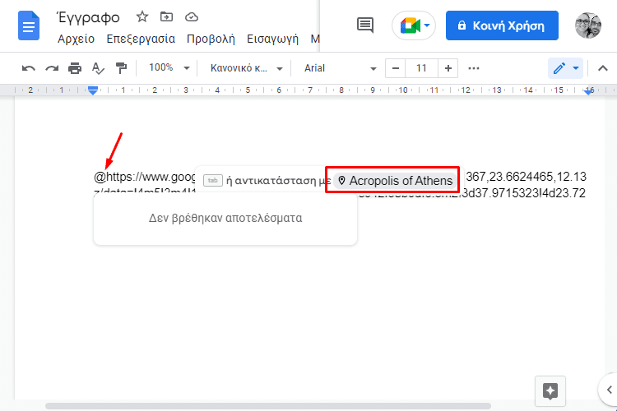Click the tab key hint icon

coord(213,181)
